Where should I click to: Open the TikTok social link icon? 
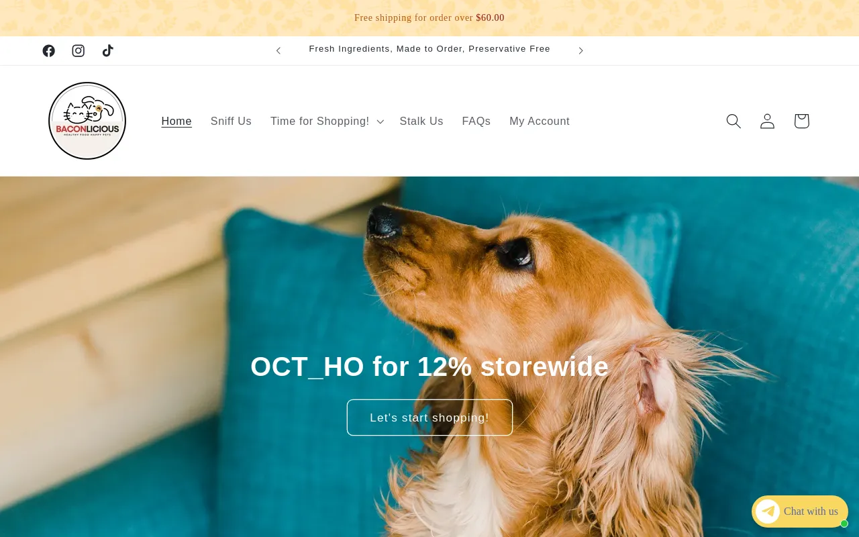(107, 51)
